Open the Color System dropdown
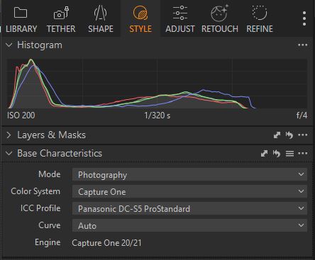 coord(189,191)
